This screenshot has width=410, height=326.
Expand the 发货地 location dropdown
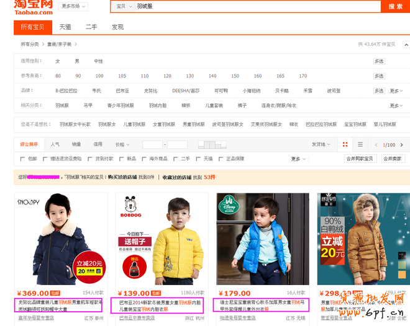click(x=321, y=144)
